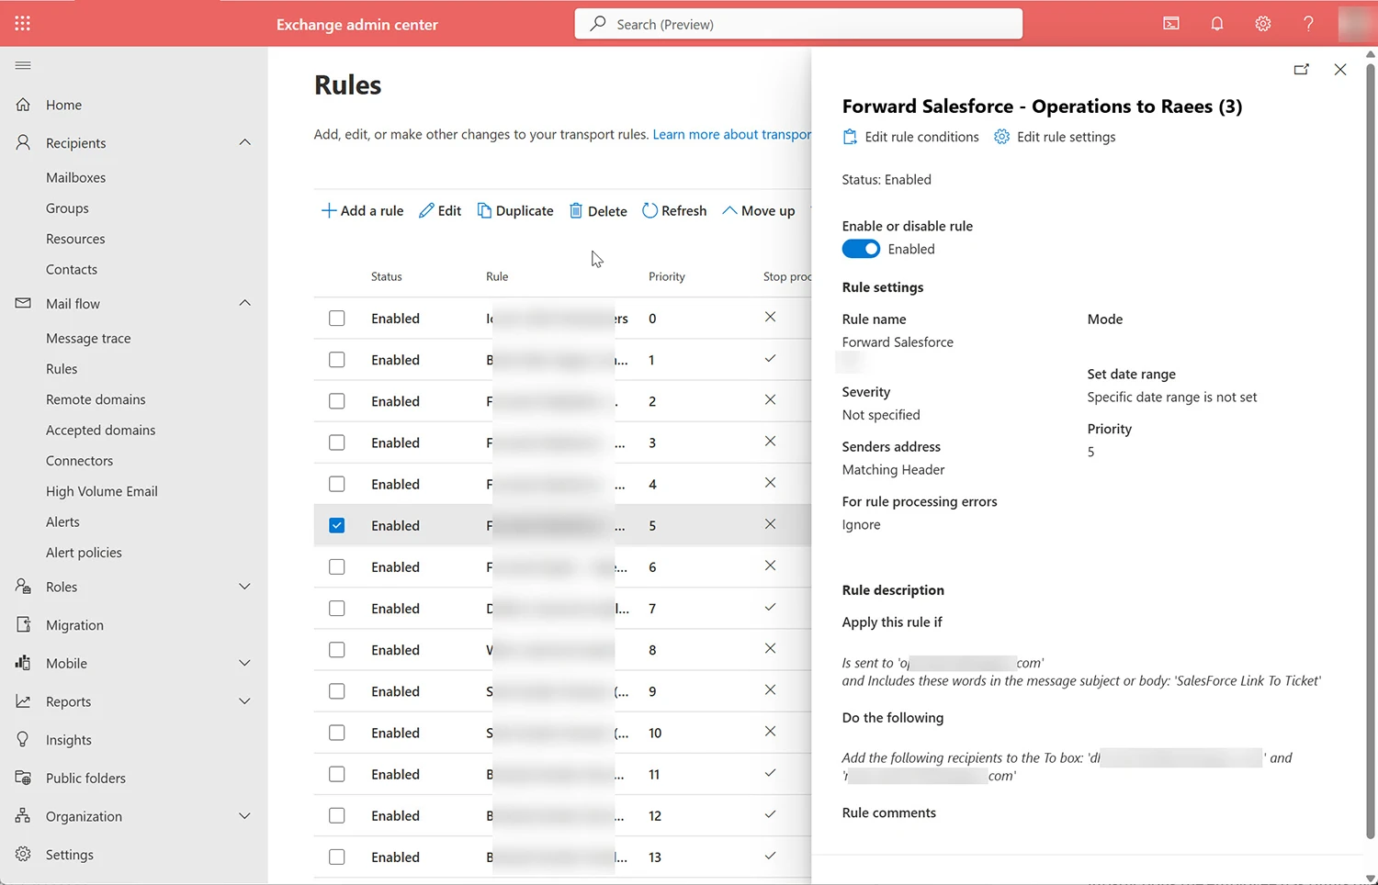1378x885 pixels.
Task: Check the priority 0 rule checkbox
Action: [337, 319]
